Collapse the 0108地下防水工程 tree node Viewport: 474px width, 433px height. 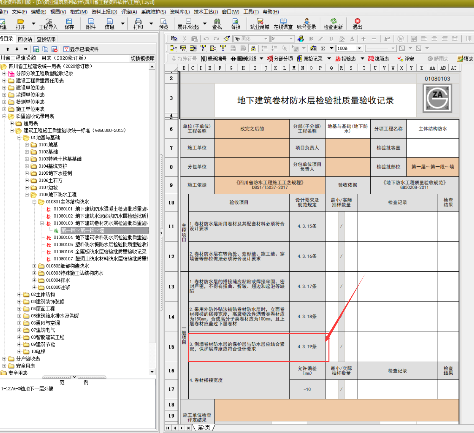[x=27, y=195]
